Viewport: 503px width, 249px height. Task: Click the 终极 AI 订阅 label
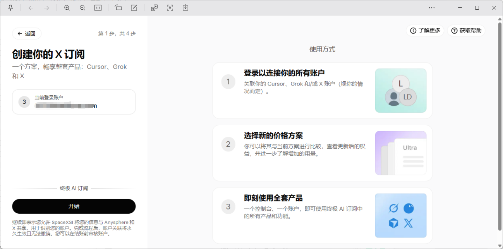[74, 188]
